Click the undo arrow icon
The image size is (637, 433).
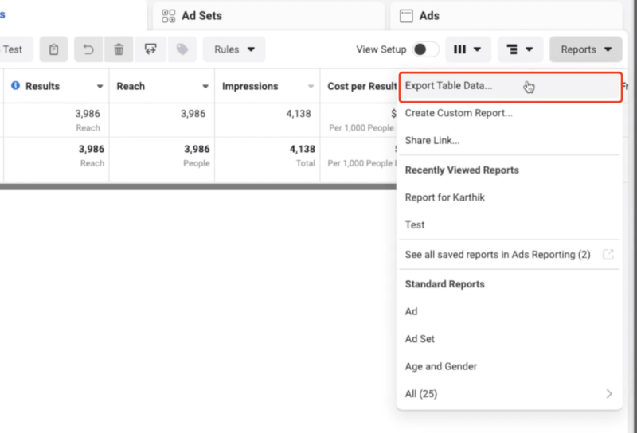point(88,49)
